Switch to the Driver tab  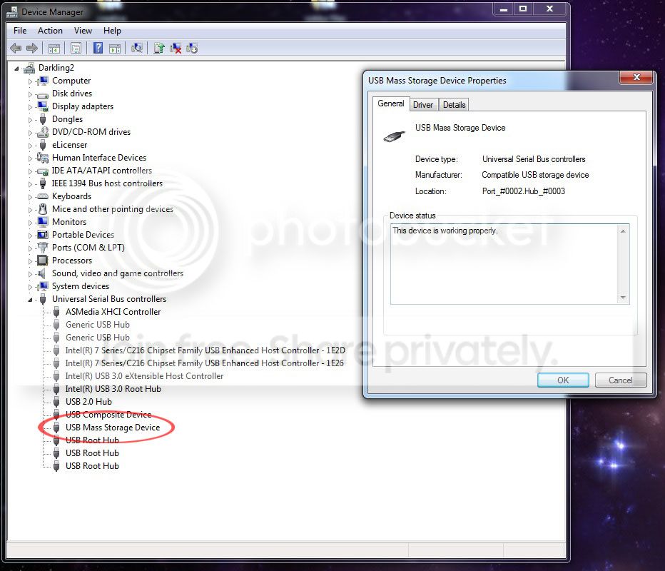click(423, 105)
